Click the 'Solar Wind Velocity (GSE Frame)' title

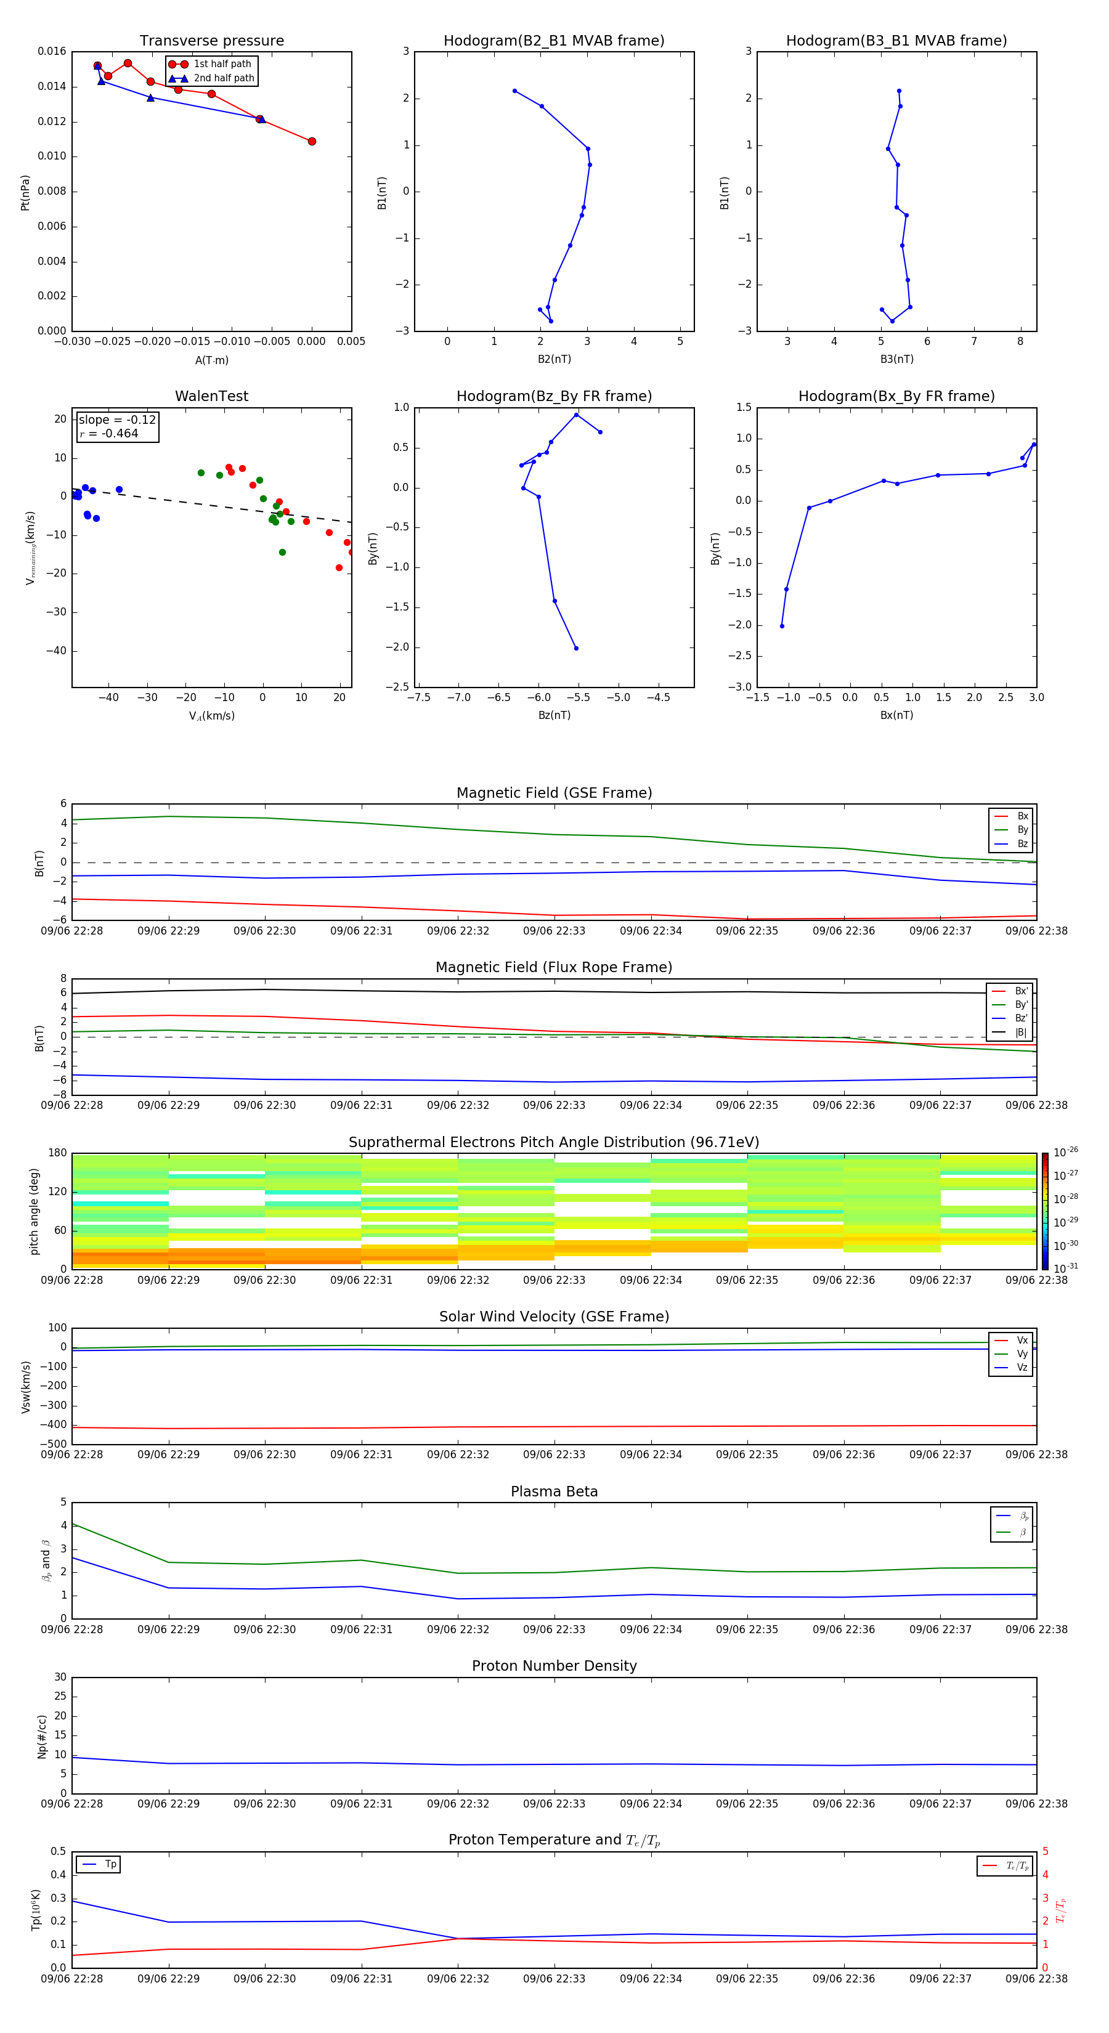point(554,1317)
